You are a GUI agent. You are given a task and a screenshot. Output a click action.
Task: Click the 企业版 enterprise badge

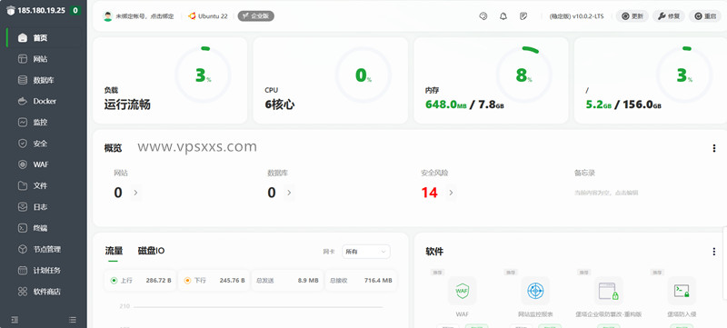click(256, 16)
